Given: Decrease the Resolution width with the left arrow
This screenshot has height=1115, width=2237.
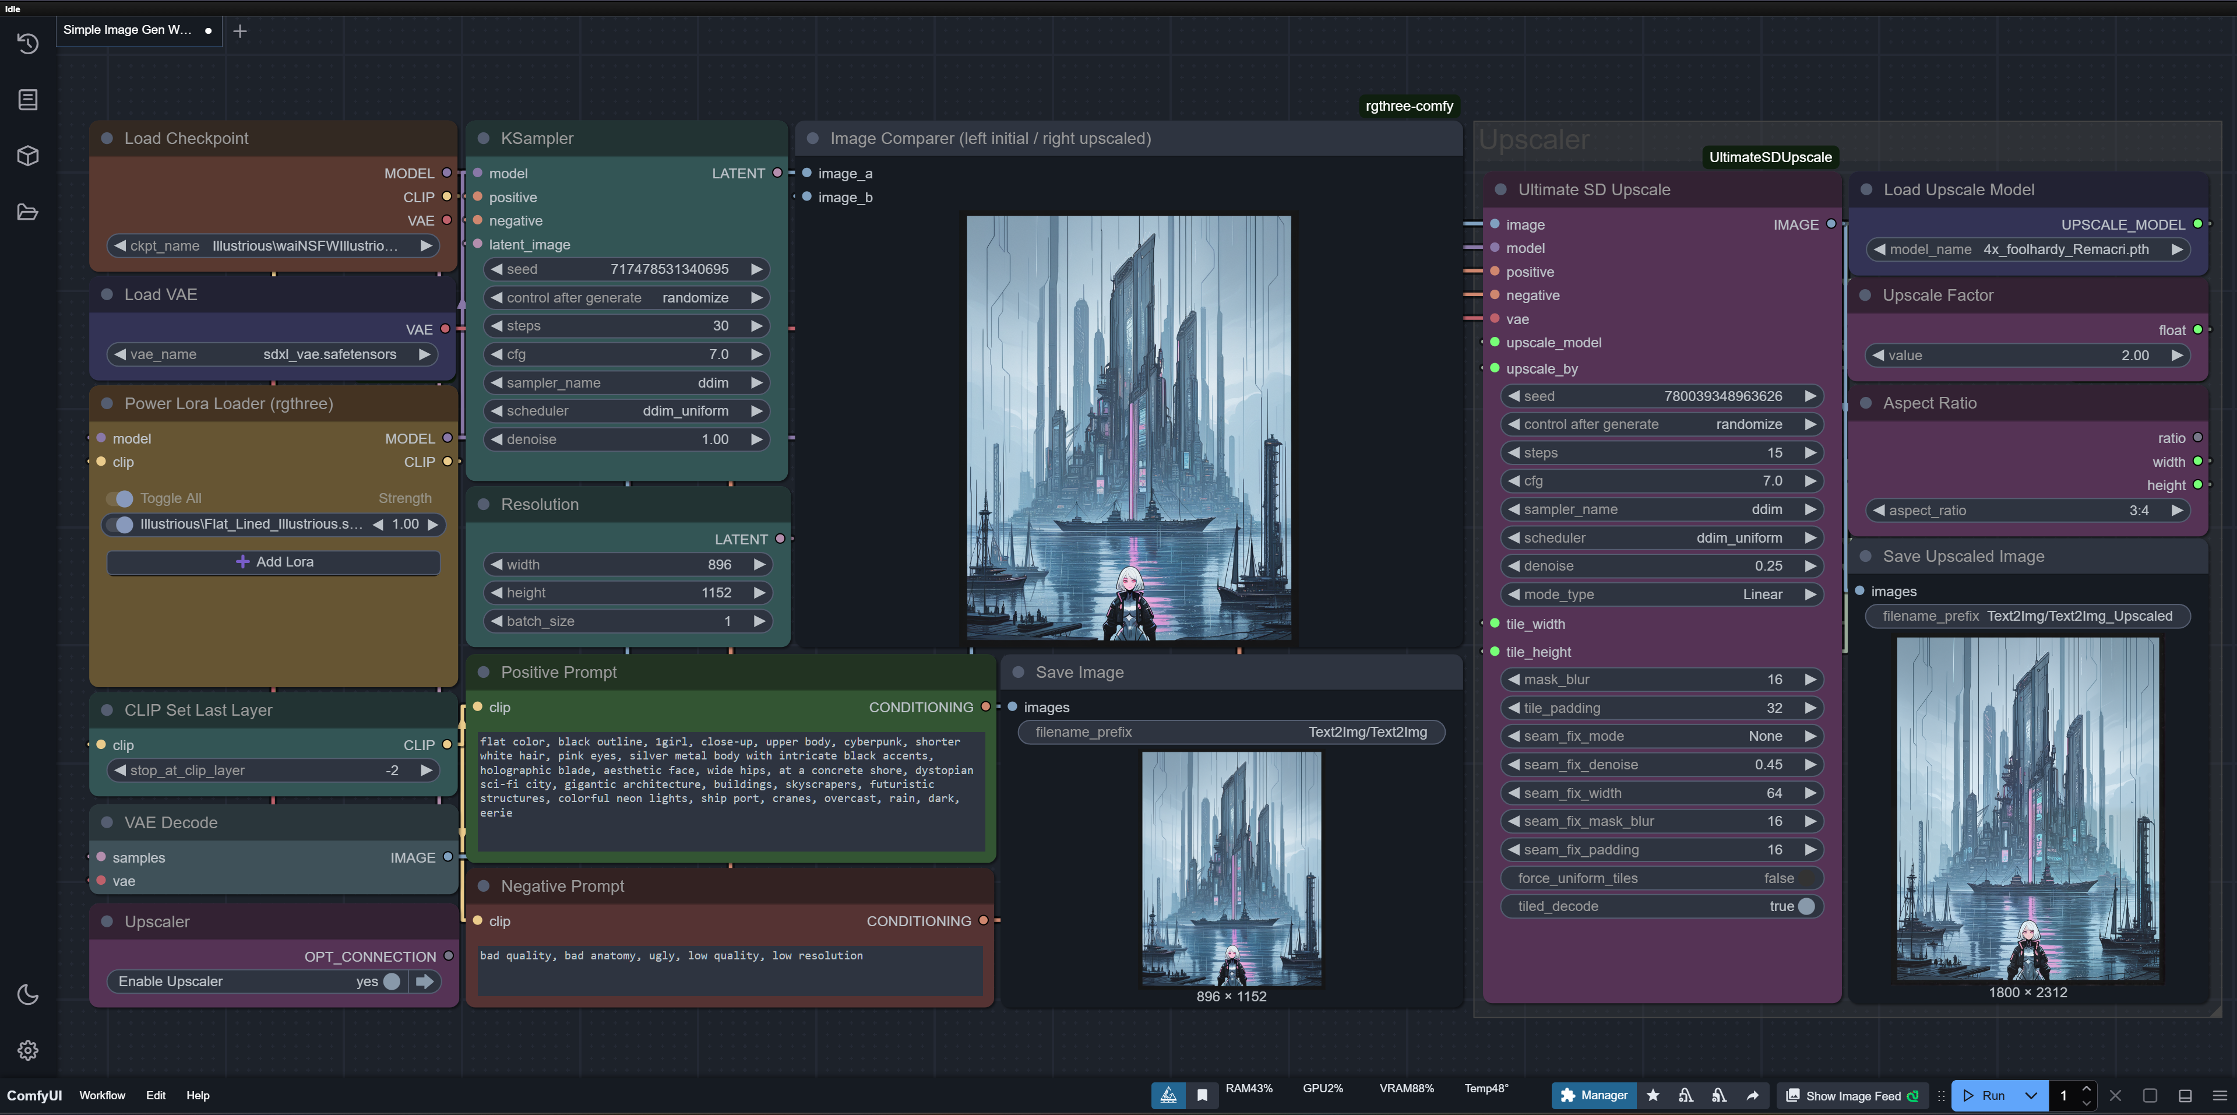Looking at the screenshot, I should click(x=496, y=564).
